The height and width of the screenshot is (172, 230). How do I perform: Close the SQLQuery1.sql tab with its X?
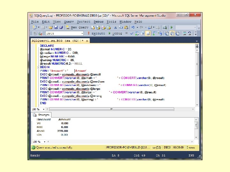click(x=87, y=41)
